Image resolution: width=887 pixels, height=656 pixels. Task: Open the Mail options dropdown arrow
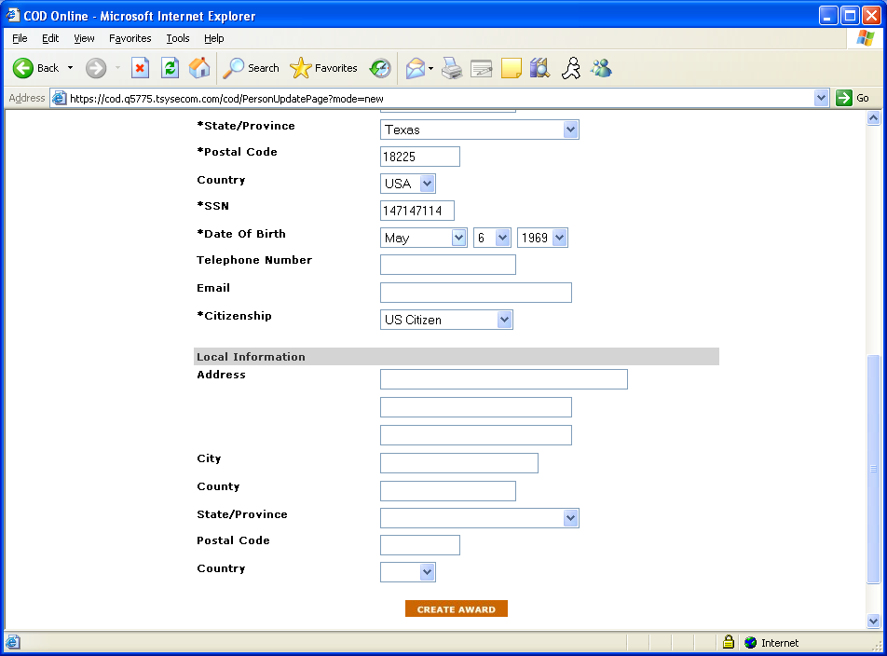coord(431,68)
